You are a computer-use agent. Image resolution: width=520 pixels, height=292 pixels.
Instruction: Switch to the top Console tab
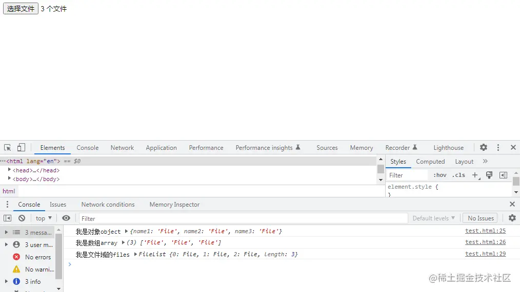coord(88,148)
